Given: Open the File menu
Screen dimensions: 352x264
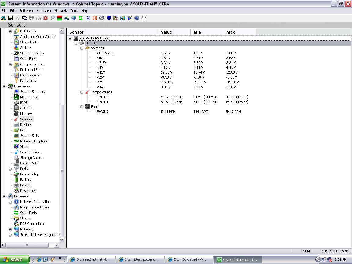Looking at the screenshot, I should tap(4, 11).
